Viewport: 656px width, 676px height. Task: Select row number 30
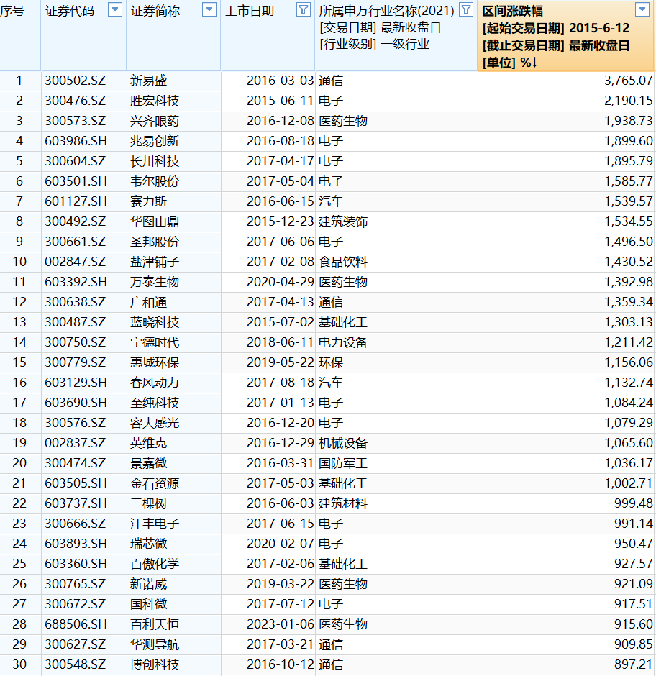(x=19, y=664)
